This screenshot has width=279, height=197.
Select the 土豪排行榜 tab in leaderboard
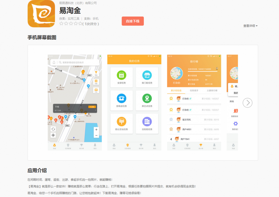coord(212,90)
